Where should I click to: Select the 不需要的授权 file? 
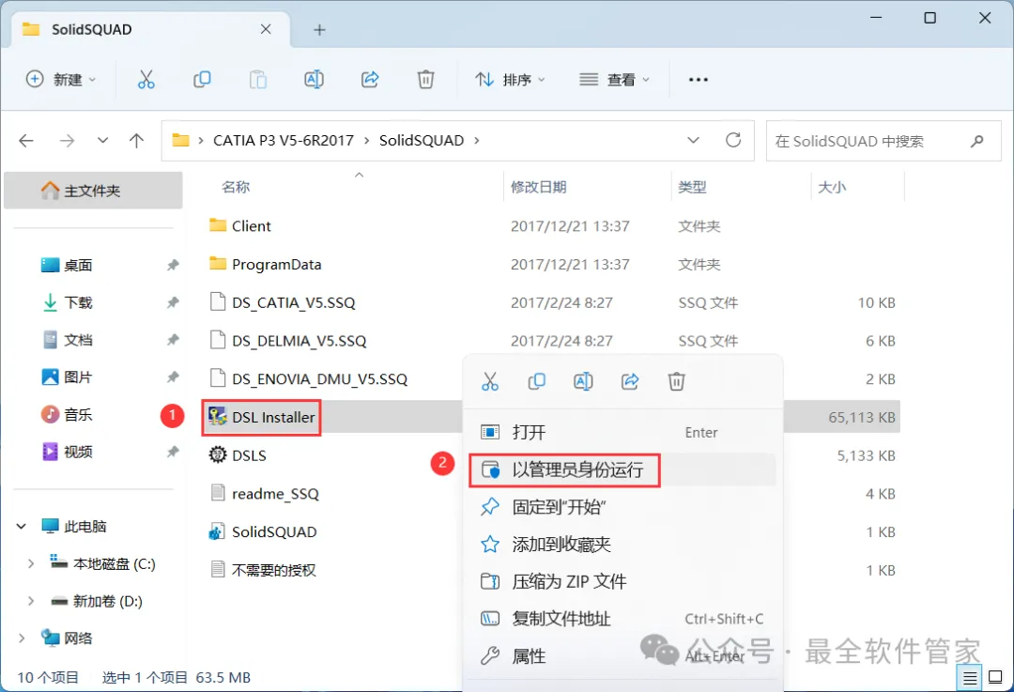tap(263, 570)
